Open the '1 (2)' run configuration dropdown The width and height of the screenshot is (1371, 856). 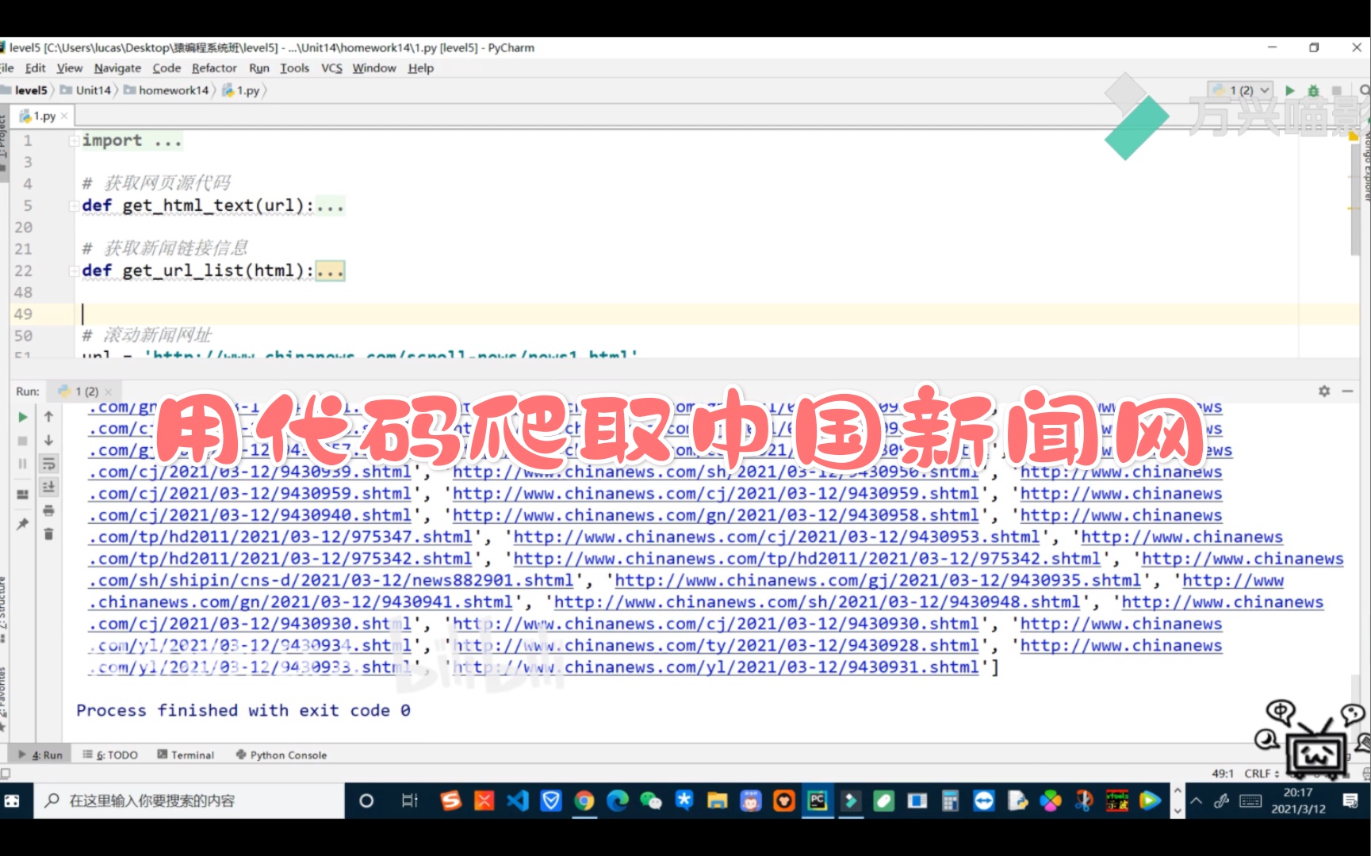[1242, 90]
